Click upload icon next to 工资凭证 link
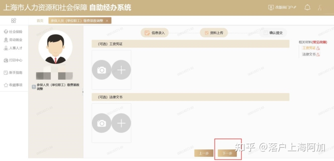 318,48
